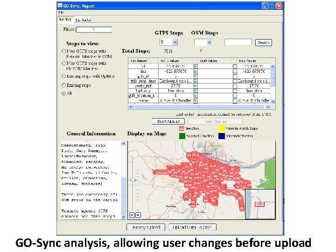Click the General Information scrollbar thumb
Image resolution: width=336 pixels, height=252 pixels.
[x=123, y=196]
